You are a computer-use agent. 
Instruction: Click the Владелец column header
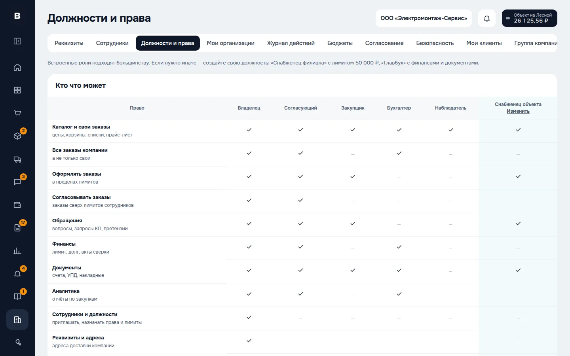coord(249,108)
